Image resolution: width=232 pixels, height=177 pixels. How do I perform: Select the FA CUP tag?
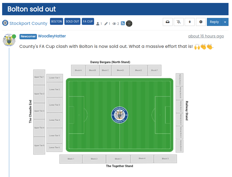(x=88, y=21)
